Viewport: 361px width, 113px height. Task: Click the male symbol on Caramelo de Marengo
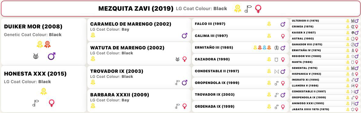pos(184,35)
